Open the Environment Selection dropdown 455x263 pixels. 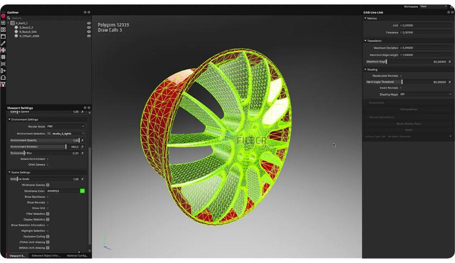coord(65,134)
